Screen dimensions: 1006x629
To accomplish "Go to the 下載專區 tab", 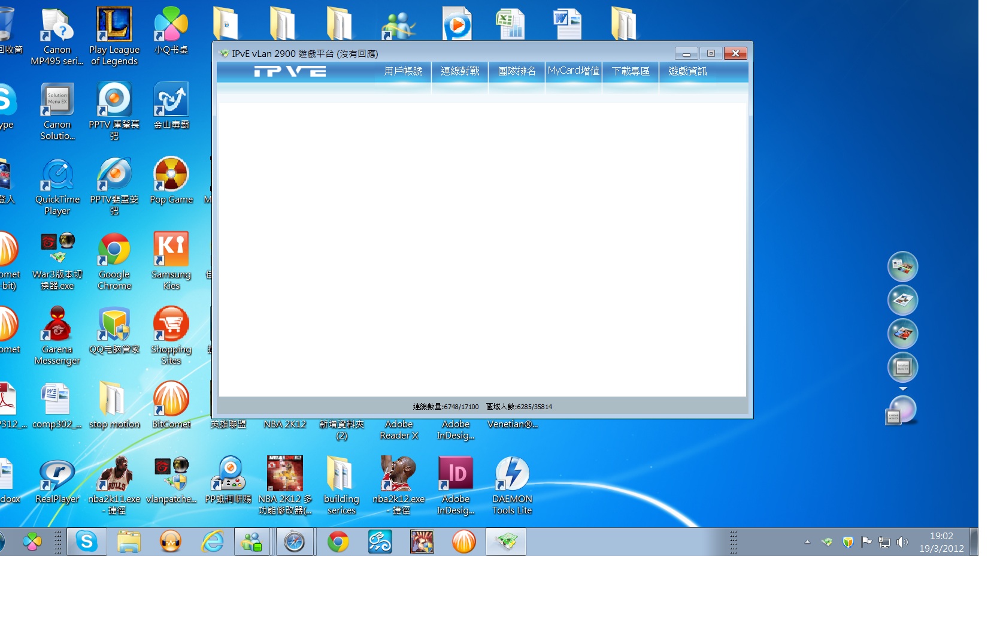I will (x=631, y=71).
